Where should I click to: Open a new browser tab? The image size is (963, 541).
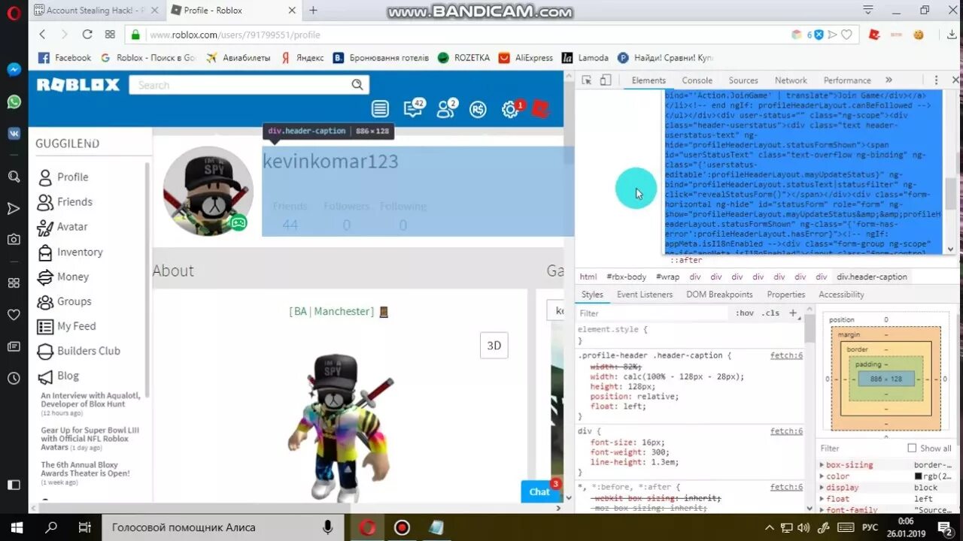click(313, 11)
